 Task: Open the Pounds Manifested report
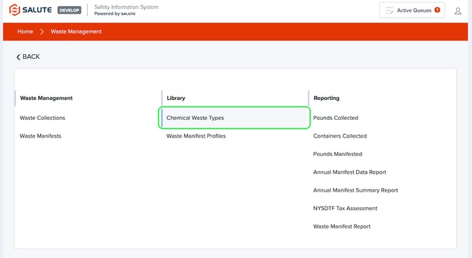338,154
